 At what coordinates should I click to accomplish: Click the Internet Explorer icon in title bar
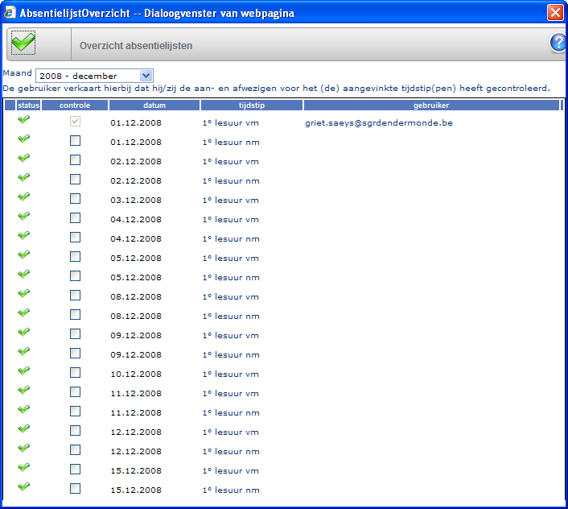pyautogui.click(x=10, y=13)
